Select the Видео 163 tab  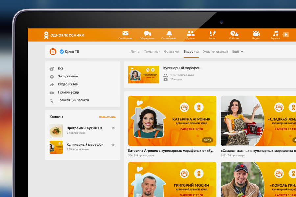tap(191, 52)
